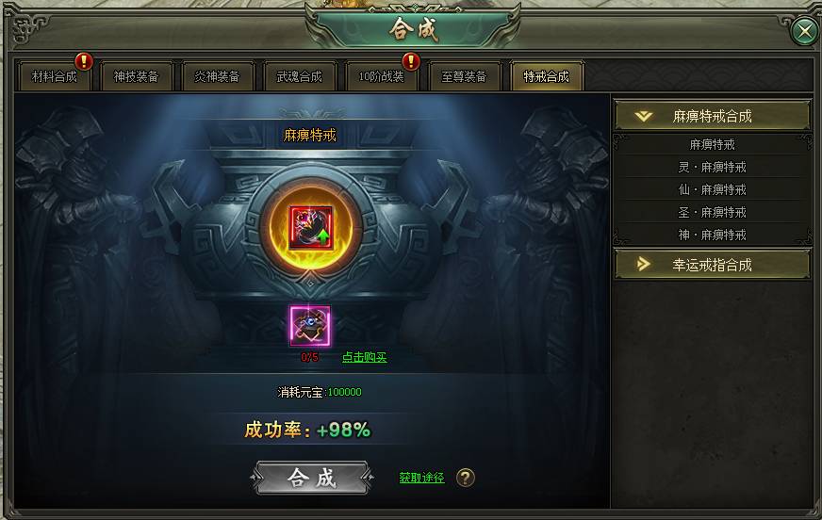Select 灵·麻痹特戒 entry
This screenshot has height=520, width=822.
(712, 167)
